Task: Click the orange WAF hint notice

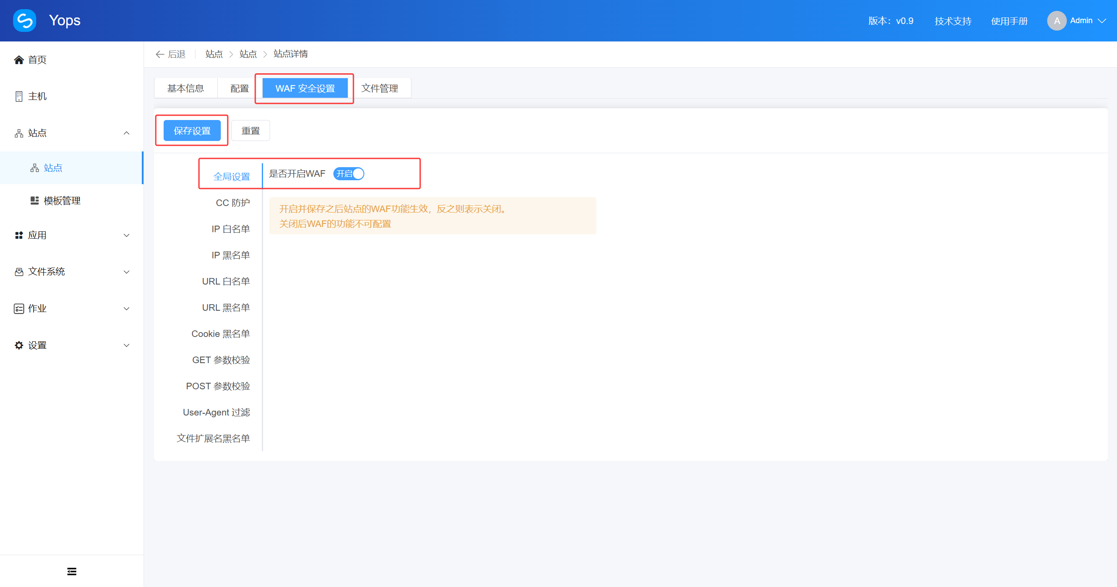Action: [x=432, y=216]
